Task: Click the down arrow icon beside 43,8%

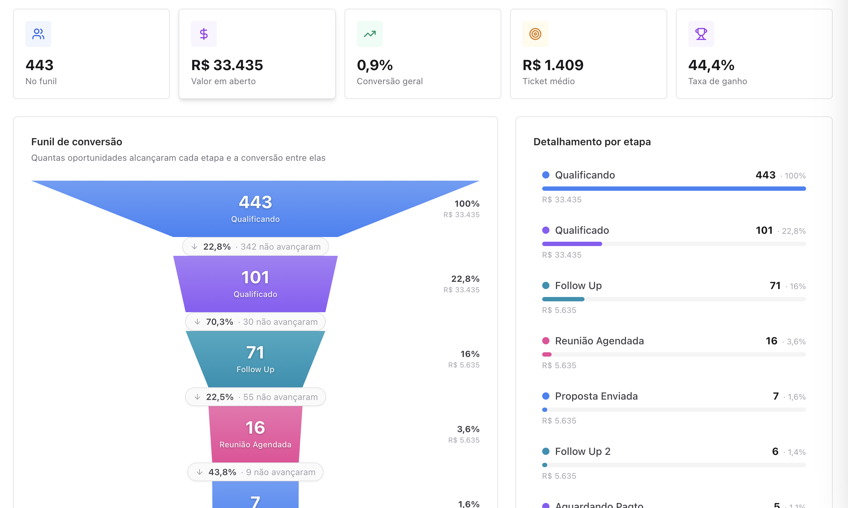Action: tap(200, 472)
